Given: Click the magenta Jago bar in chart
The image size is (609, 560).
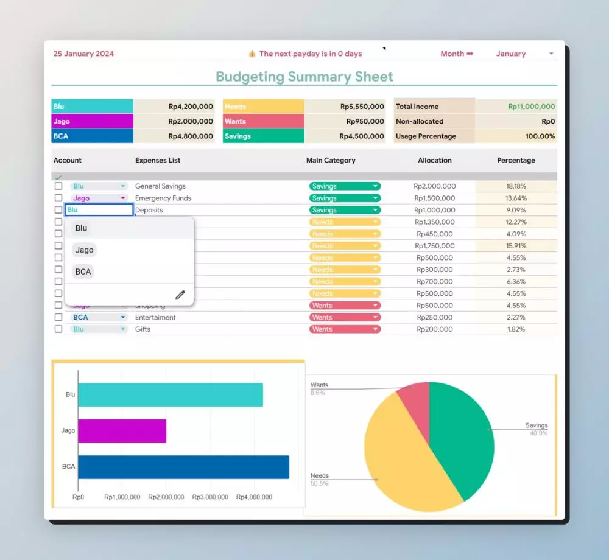Looking at the screenshot, I should 122,430.
